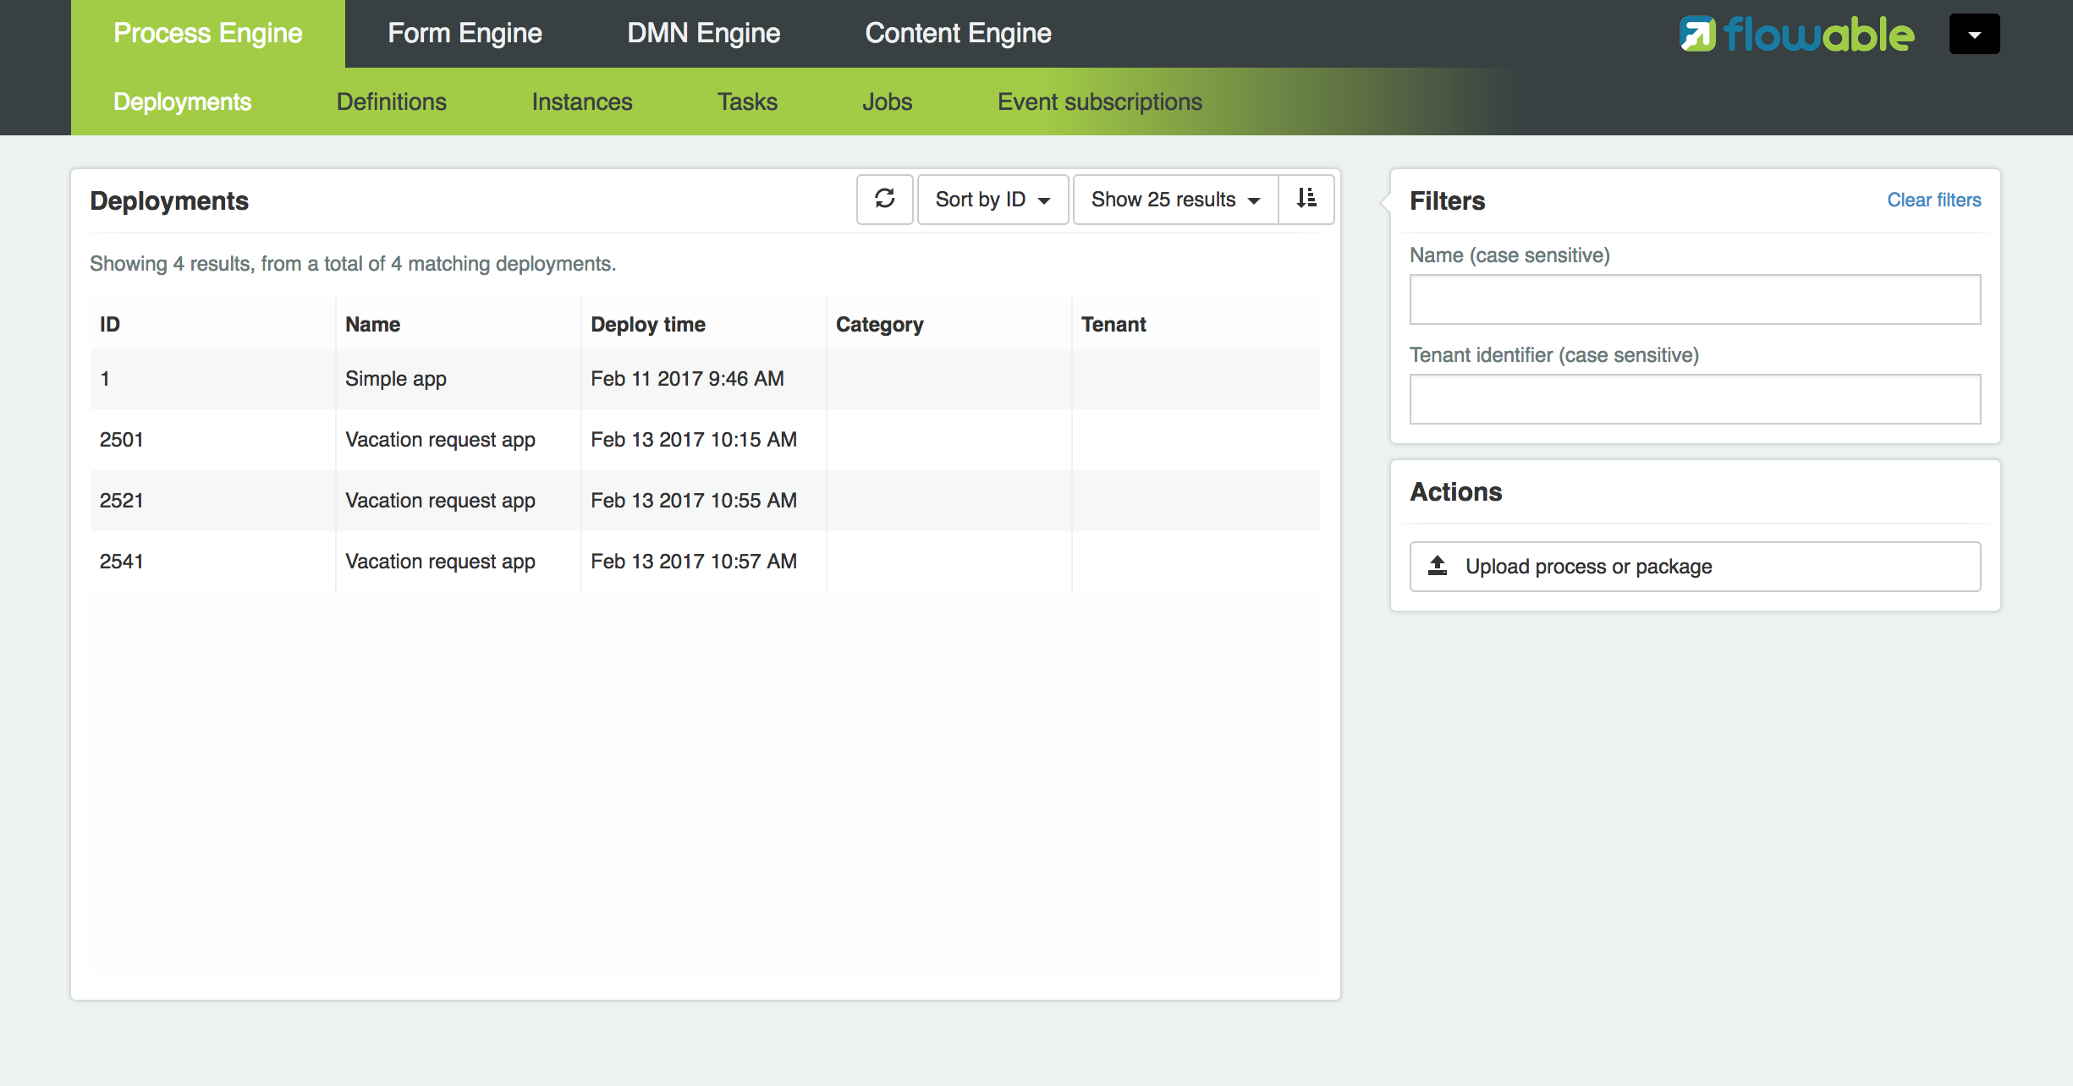
Task: Select deployment row with ID 2521
Action: click(705, 501)
